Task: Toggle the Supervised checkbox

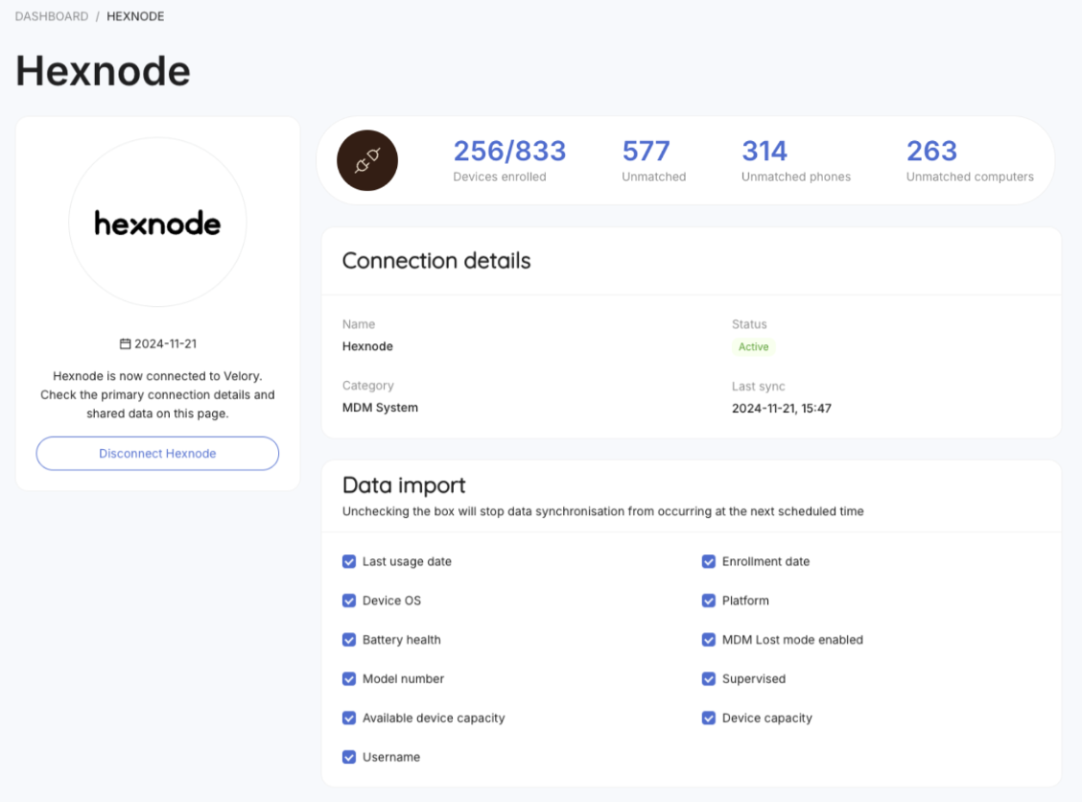Action: [x=709, y=678]
